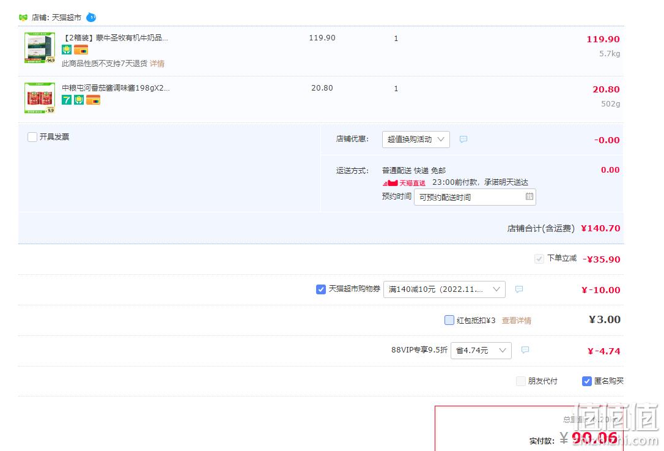Click the 502g weight value
Image resolution: width=664 pixels, height=451 pixels.
(x=611, y=104)
